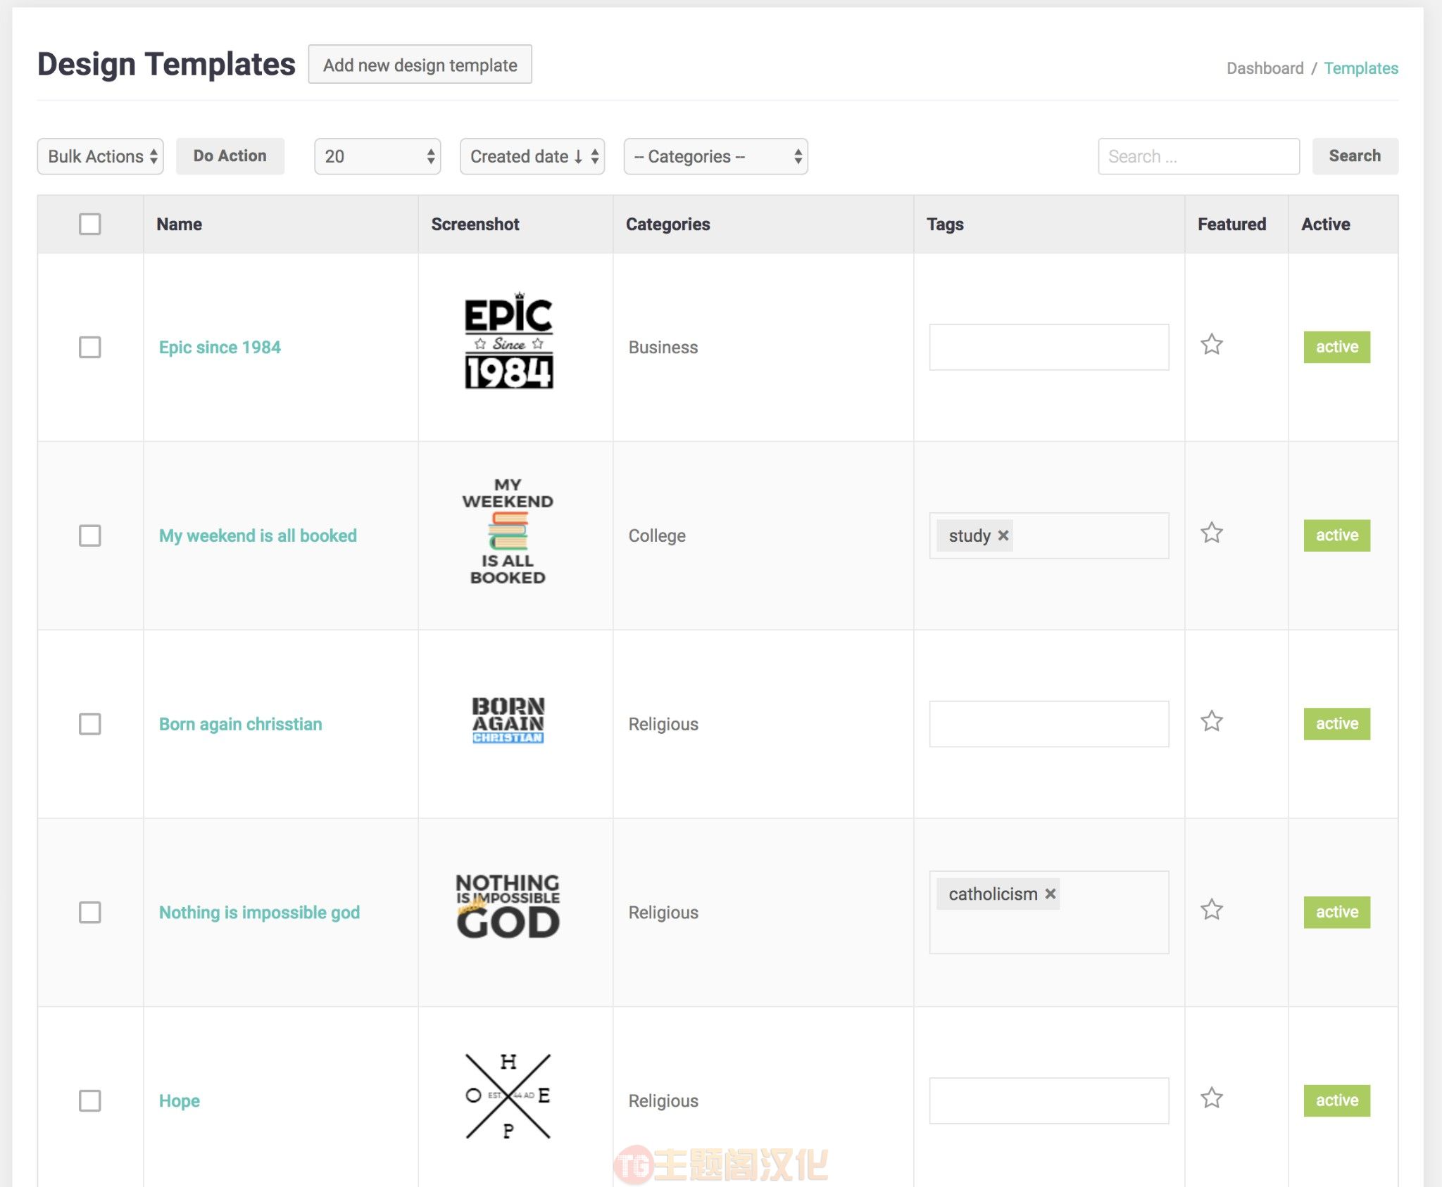This screenshot has width=1442, height=1187.
Task: Click the featured star in Hope row
Action: click(x=1211, y=1098)
